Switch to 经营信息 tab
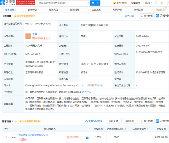 (x=75, y=10)
